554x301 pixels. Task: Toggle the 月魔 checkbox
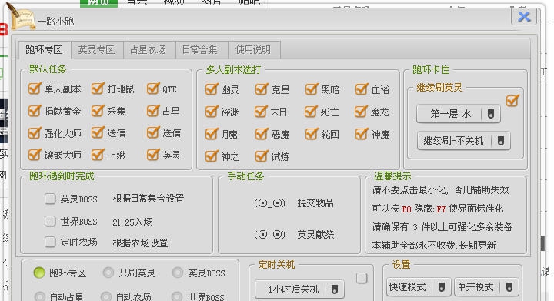point(212,134)
